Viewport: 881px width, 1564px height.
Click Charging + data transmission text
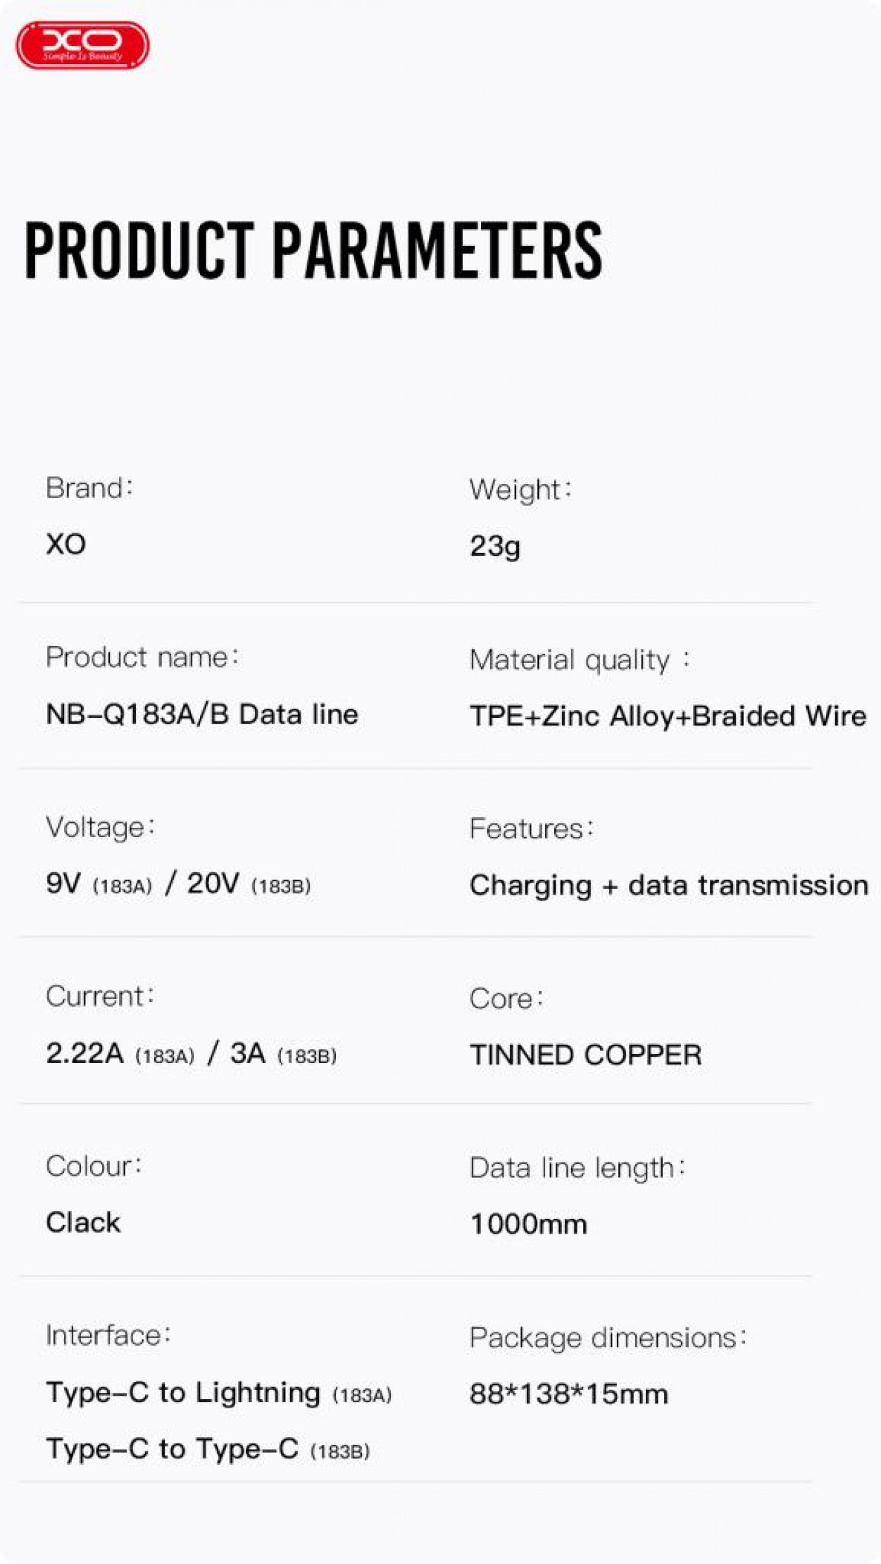coord(669,886)
